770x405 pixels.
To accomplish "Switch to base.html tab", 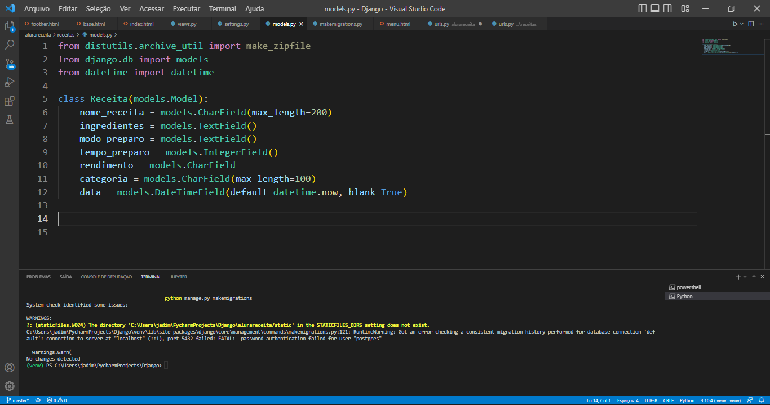I will click(94, 24).
